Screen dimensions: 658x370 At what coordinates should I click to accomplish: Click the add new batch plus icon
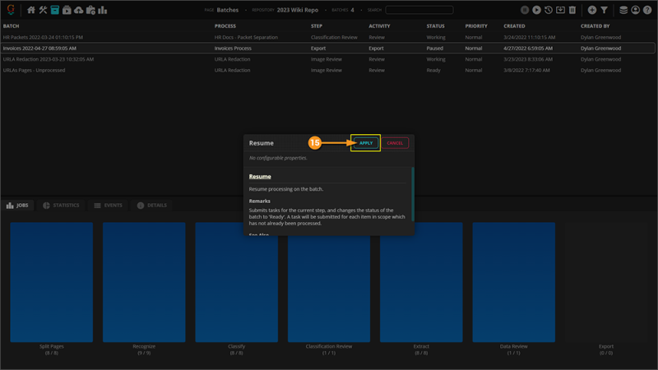tap(591, 10)
